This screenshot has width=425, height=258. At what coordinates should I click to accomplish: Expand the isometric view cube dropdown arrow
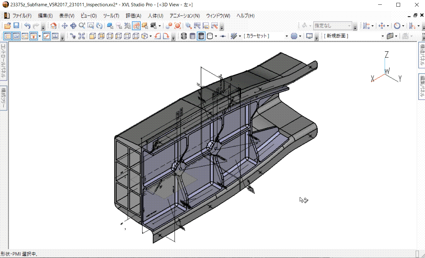click(x=151, y=36)
